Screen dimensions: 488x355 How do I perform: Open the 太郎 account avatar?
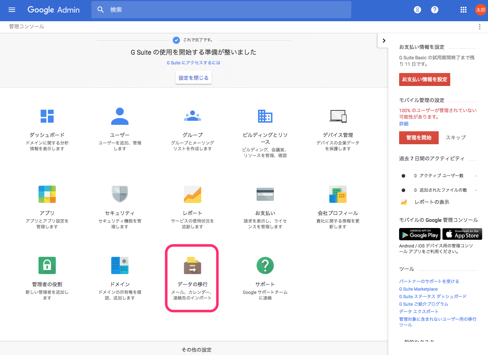pos(480,10)
